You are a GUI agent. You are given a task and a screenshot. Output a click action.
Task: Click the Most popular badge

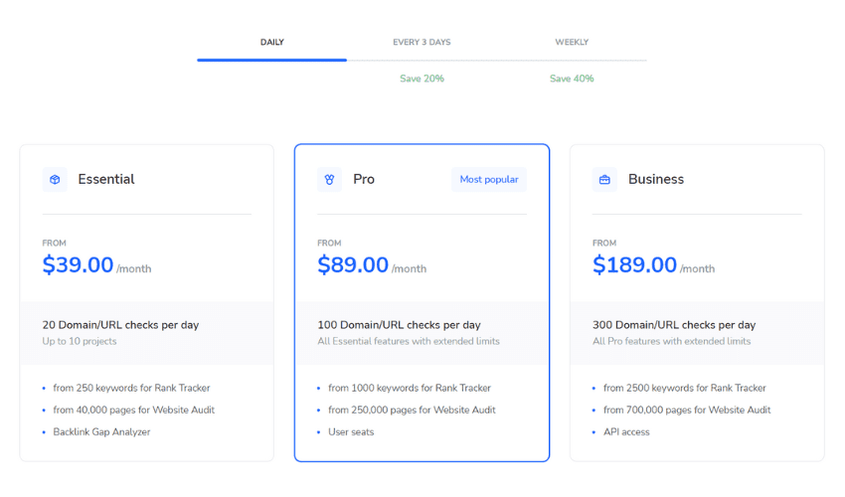(x=489, y=180)
